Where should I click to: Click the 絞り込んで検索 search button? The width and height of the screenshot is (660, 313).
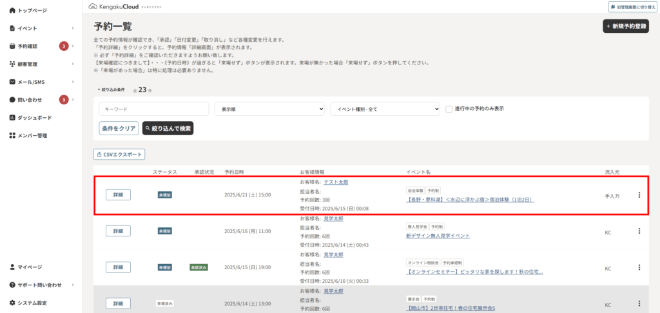(168, 128)
